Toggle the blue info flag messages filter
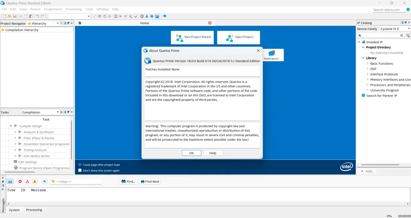The image size is (411, 218). [x=44, y=181]
